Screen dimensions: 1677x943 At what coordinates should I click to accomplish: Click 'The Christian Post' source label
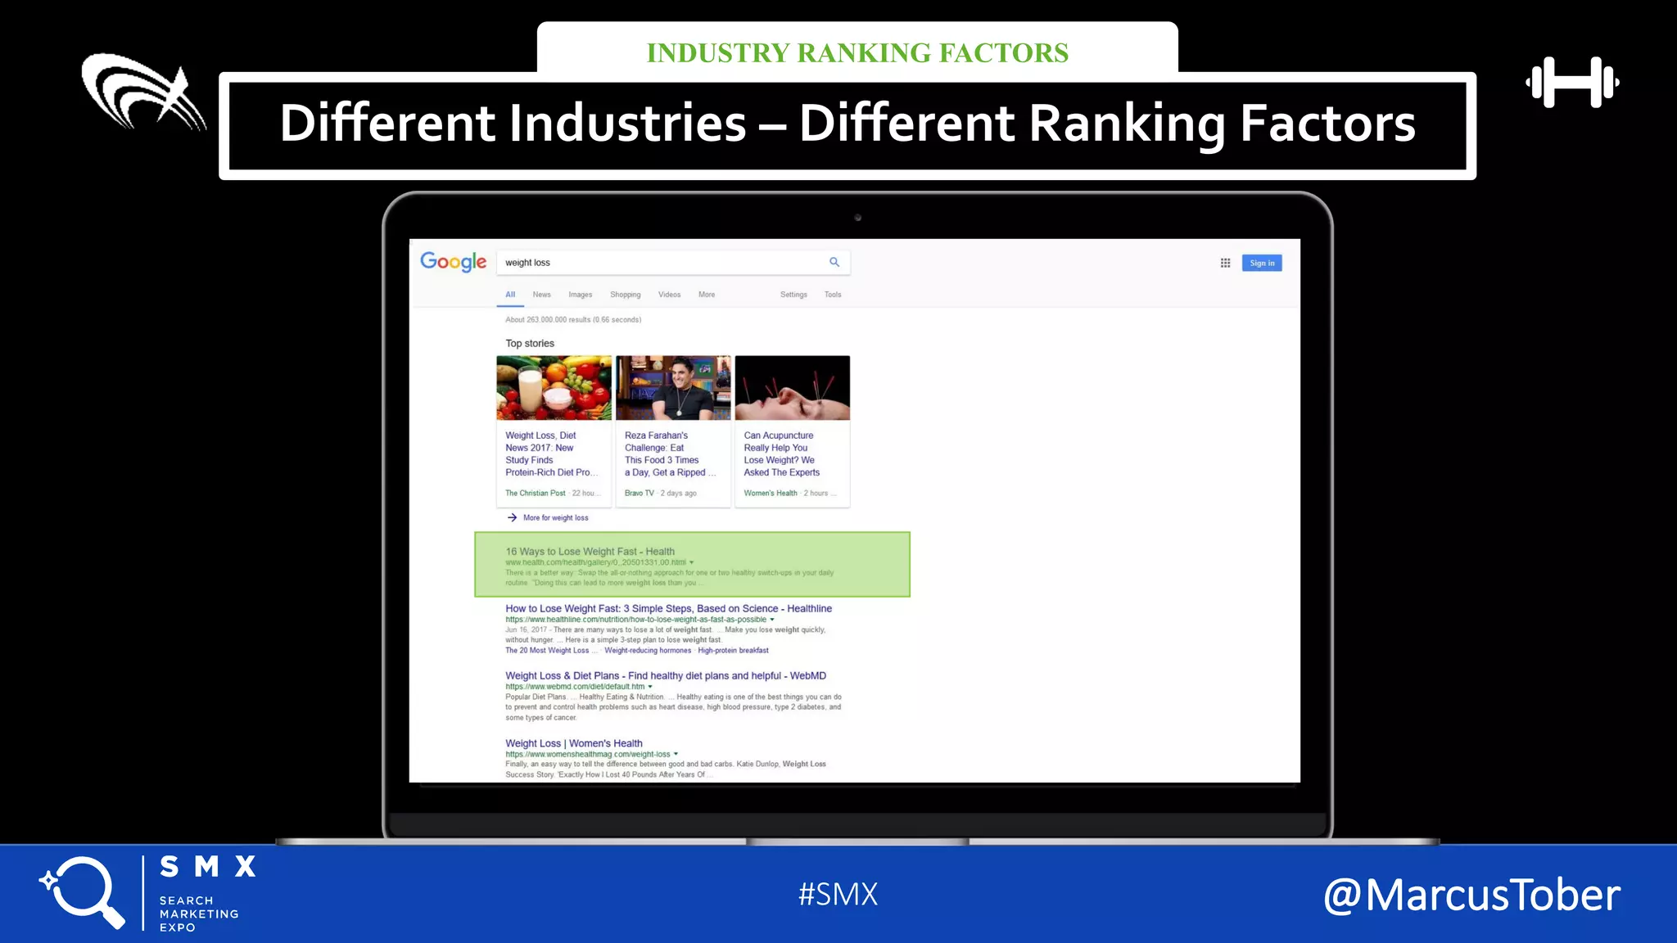[x=536, y=494]
